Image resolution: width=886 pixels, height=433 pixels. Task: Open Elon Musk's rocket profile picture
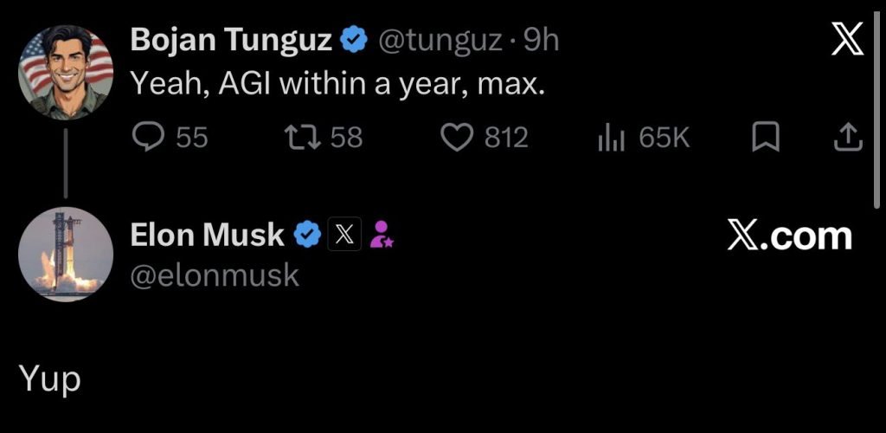click(66, 255)
